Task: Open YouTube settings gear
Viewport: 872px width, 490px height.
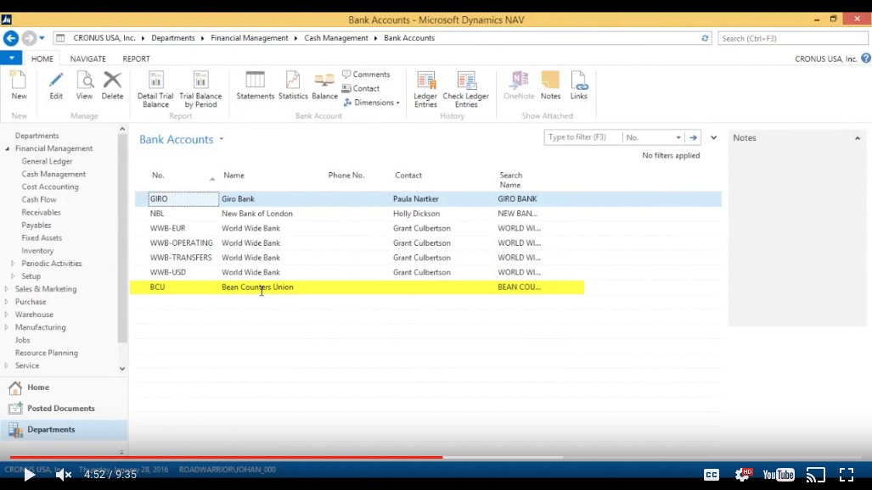Action: pyautogui.click(x=743, y=474)
